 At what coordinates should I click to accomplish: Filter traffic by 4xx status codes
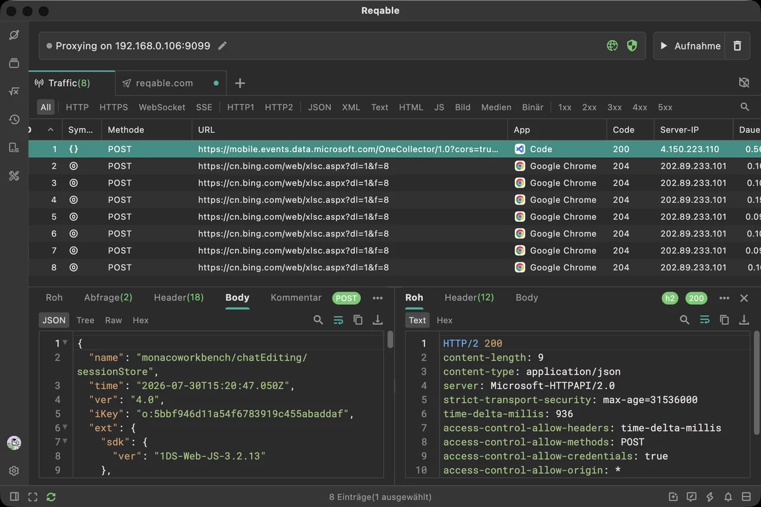pos(640,107)
